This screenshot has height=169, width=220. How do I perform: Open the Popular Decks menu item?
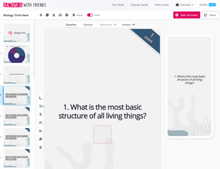(139, 5)
